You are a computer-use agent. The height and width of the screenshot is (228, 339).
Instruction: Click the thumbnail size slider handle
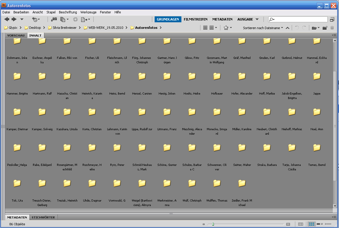point(213,224)
